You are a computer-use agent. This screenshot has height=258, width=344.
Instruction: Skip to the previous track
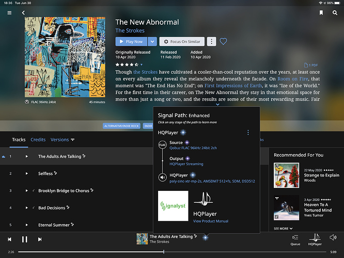click(x=9, y=239)
